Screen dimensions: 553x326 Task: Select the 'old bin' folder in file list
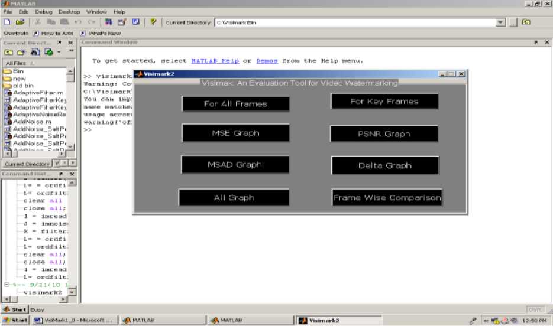(23, 85)
